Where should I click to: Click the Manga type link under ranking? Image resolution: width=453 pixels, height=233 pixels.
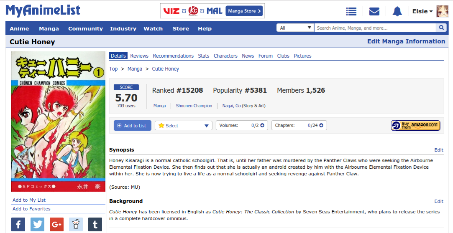tap(159, 106)
